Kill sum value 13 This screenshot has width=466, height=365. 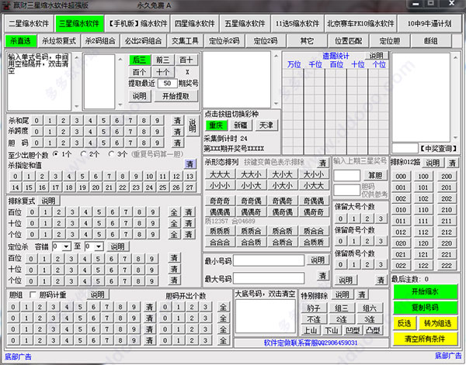[190, 177]
